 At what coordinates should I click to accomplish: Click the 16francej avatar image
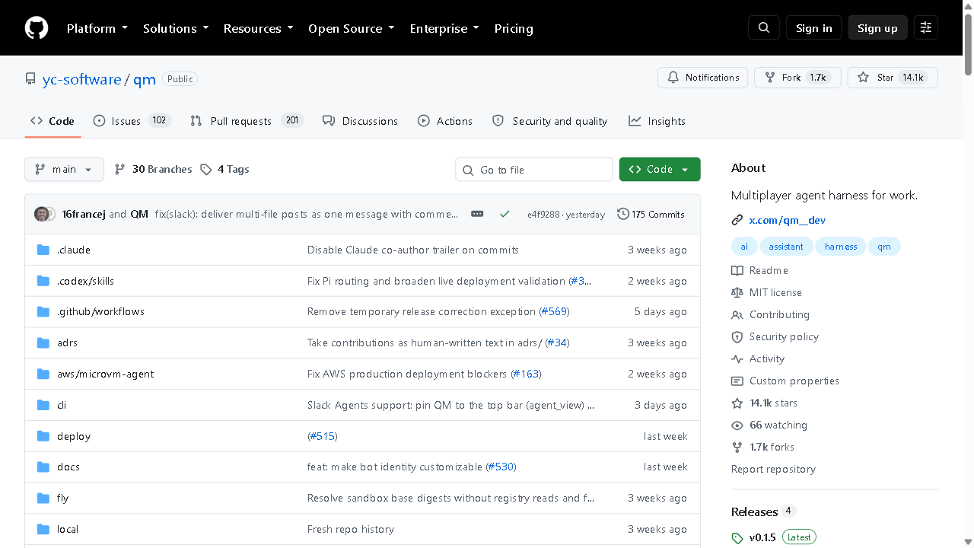click(x=42, y=214)
